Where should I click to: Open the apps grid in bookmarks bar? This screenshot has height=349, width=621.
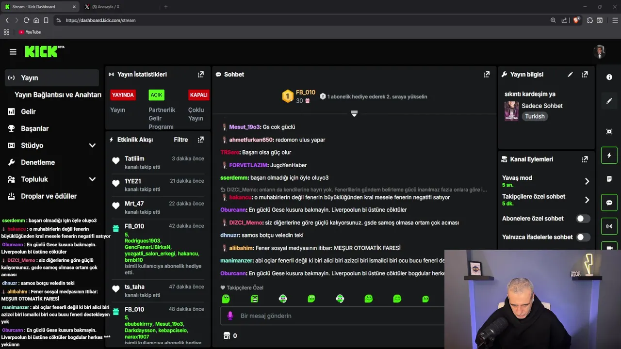click(x=6, y=32)
